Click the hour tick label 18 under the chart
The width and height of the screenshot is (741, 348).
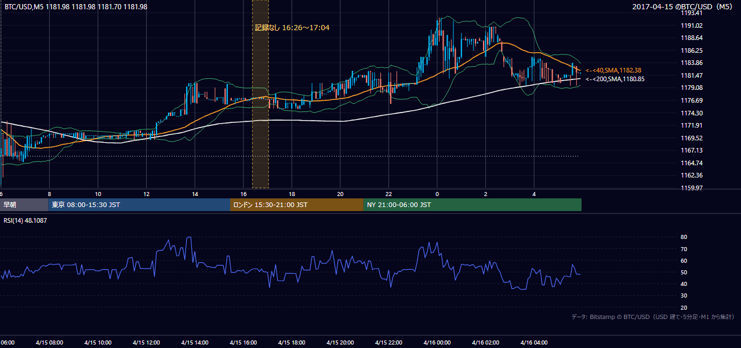point(292,194)
